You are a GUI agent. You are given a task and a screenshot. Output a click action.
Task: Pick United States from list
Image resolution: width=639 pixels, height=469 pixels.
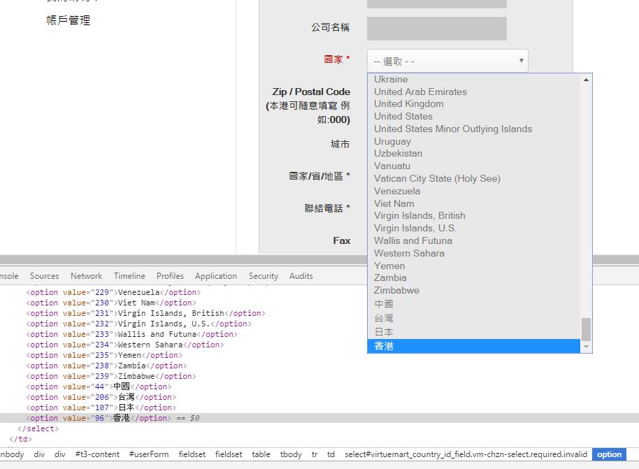[x=473, y=117]
